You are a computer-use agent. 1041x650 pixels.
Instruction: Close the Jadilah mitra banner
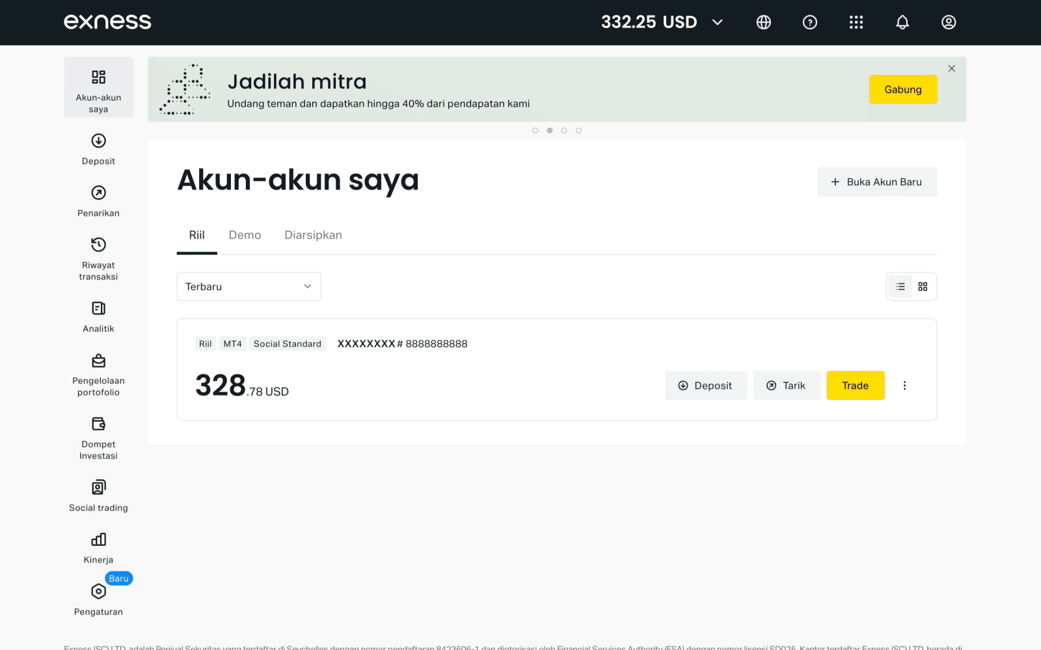tap(952, 68)
